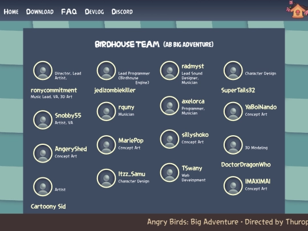Viewport: 308px width, 231px height.
Task: Select the AngeryShed name
Action: tap(71, 149)
